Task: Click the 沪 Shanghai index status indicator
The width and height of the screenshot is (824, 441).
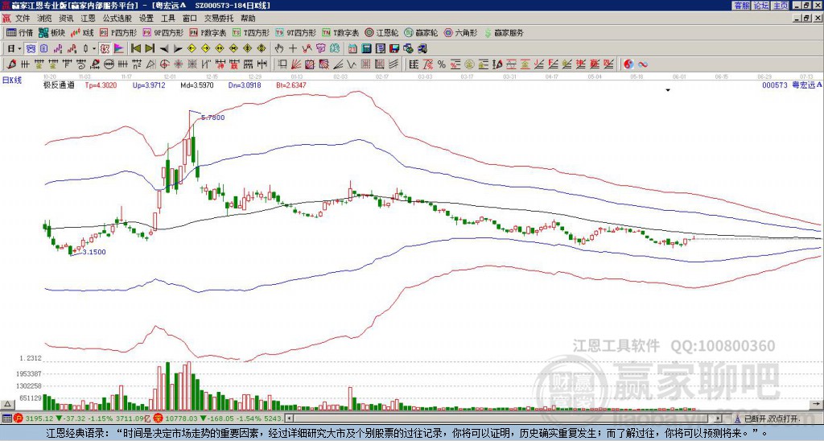Action: click(x=19, y=418)
